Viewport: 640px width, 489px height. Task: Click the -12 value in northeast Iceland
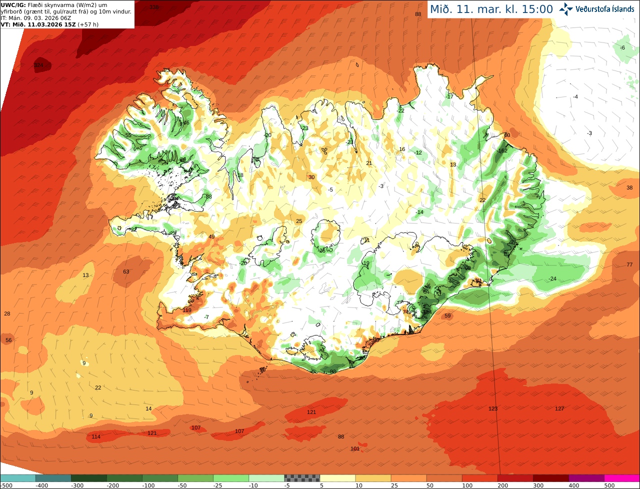pyautogui.click(x=418, y=152)
